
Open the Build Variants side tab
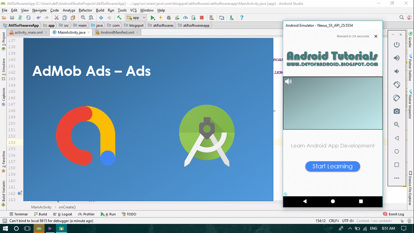coord(4,194)
